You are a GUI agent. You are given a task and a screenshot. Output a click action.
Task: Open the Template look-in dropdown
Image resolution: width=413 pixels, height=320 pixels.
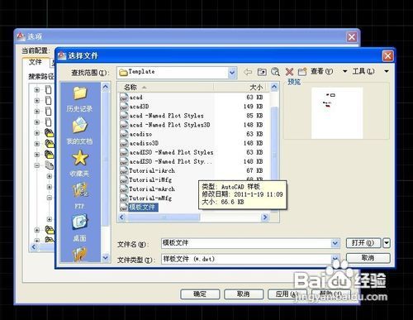tap(232, 73)
